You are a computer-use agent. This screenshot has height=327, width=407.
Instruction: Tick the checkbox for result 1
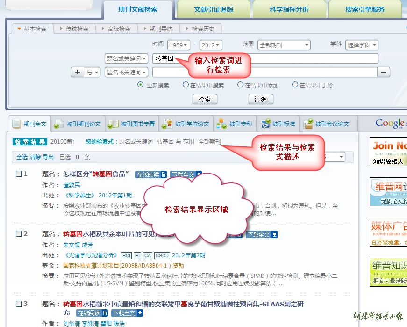[x=19, y=174]
